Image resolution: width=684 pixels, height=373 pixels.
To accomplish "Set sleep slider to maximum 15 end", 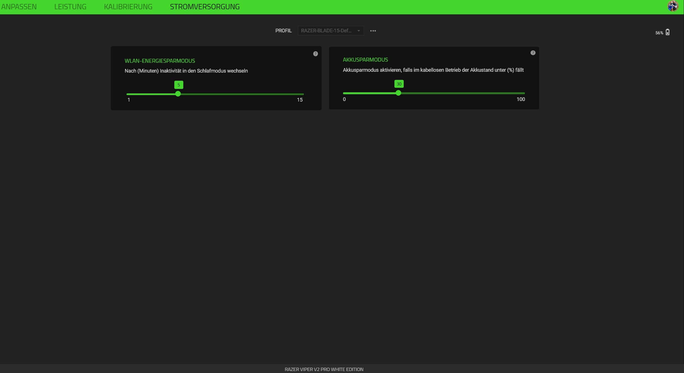I will (303, 94).
